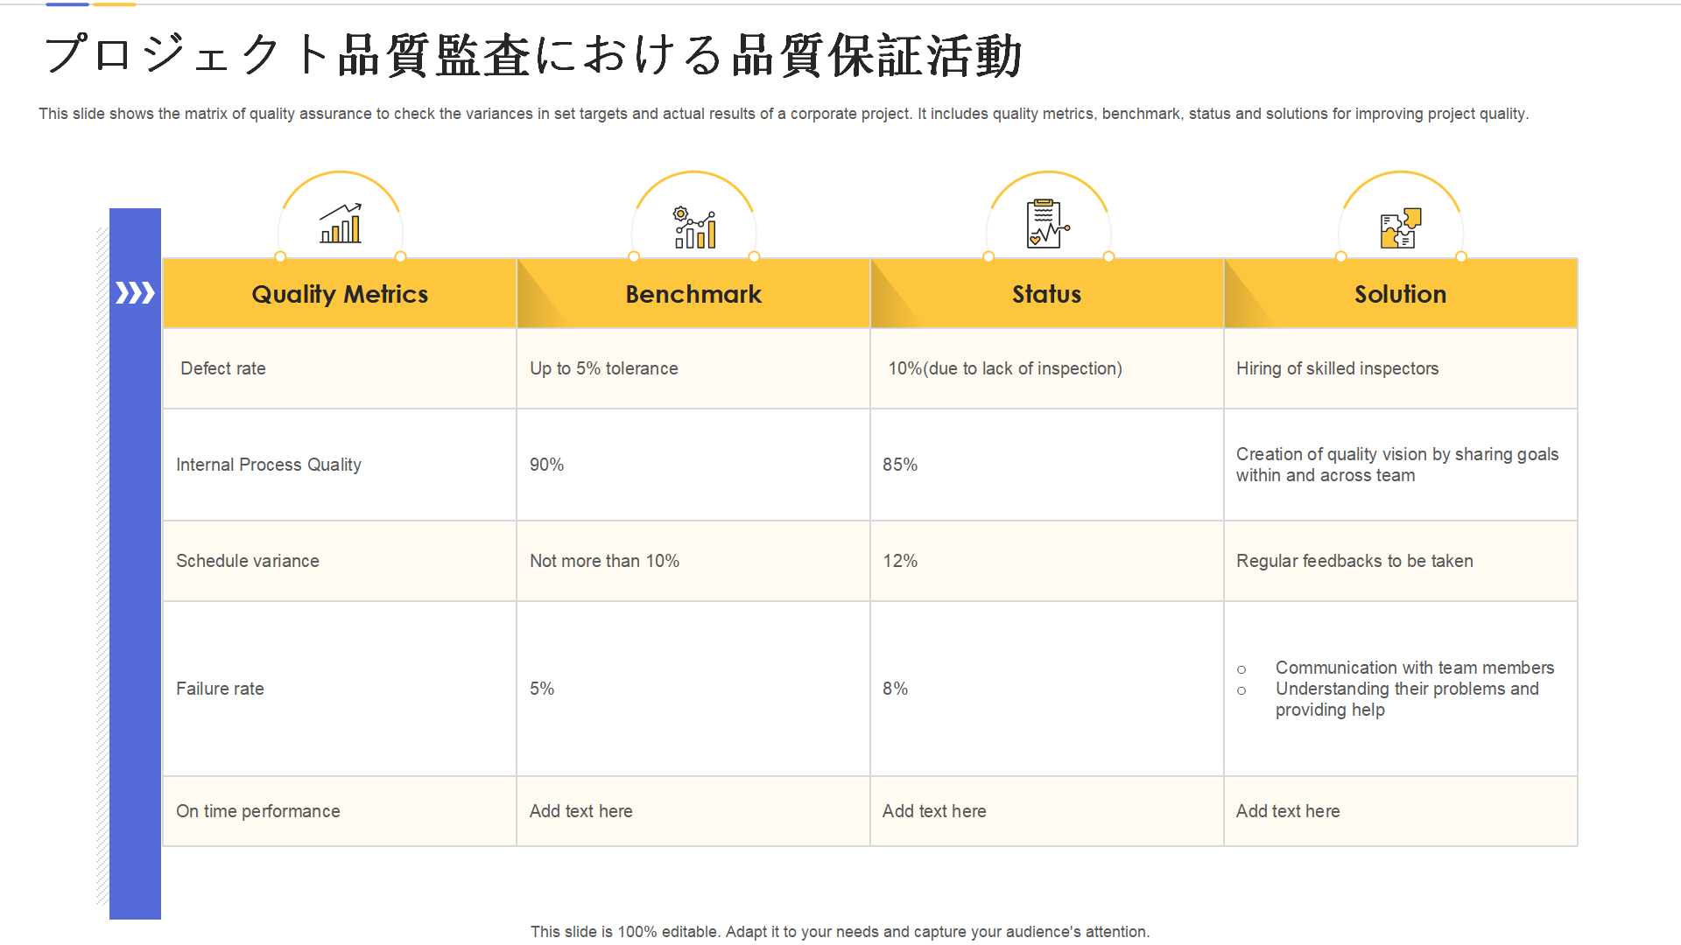Click the 5% failure rate benchmark
The height and width of the screenshot is (945, 1681).
click(542, 689)
